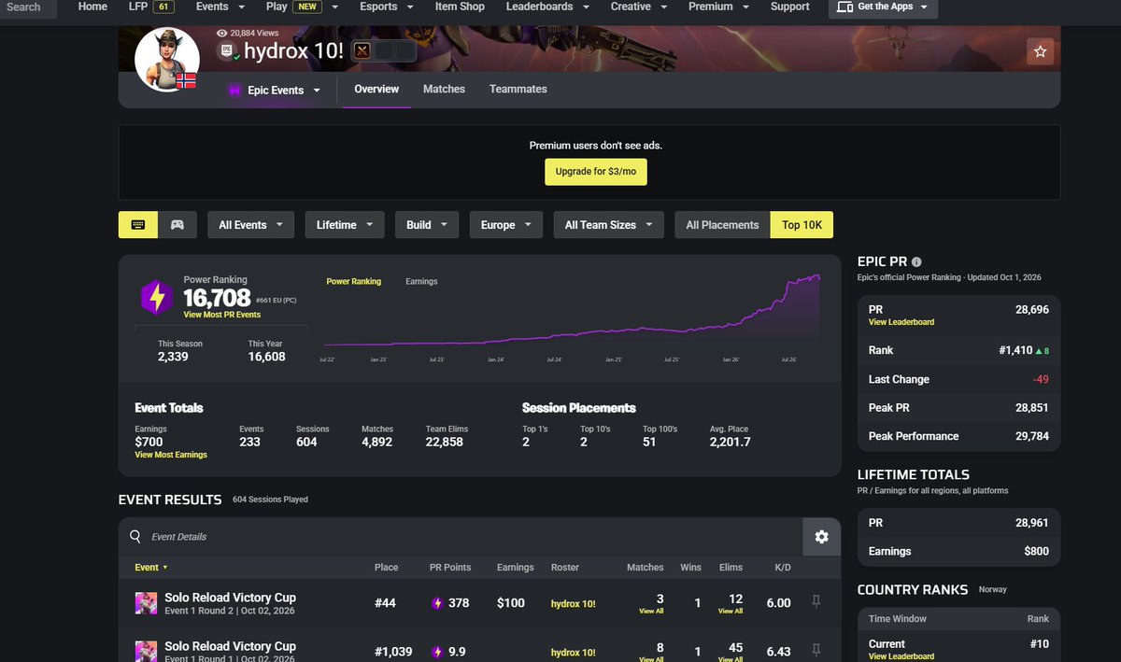
Task: Click the purple lightning Power Ranking hexagon
Action: coord(157,297)
